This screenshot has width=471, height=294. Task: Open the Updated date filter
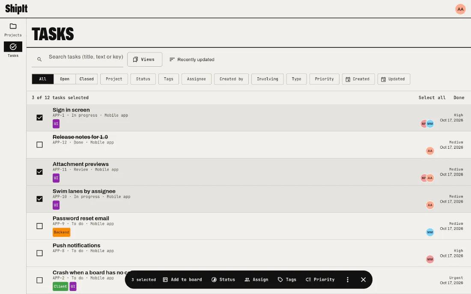point(394,79)
